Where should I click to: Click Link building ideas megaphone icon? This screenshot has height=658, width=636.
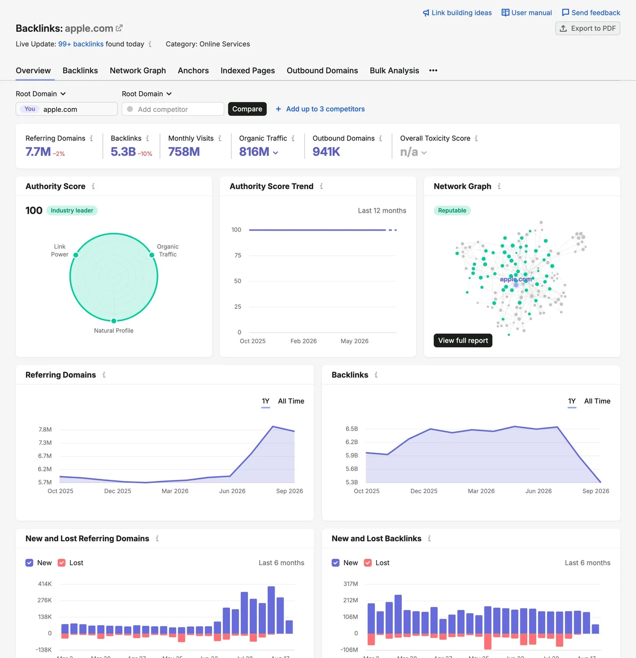click(426, 13)
